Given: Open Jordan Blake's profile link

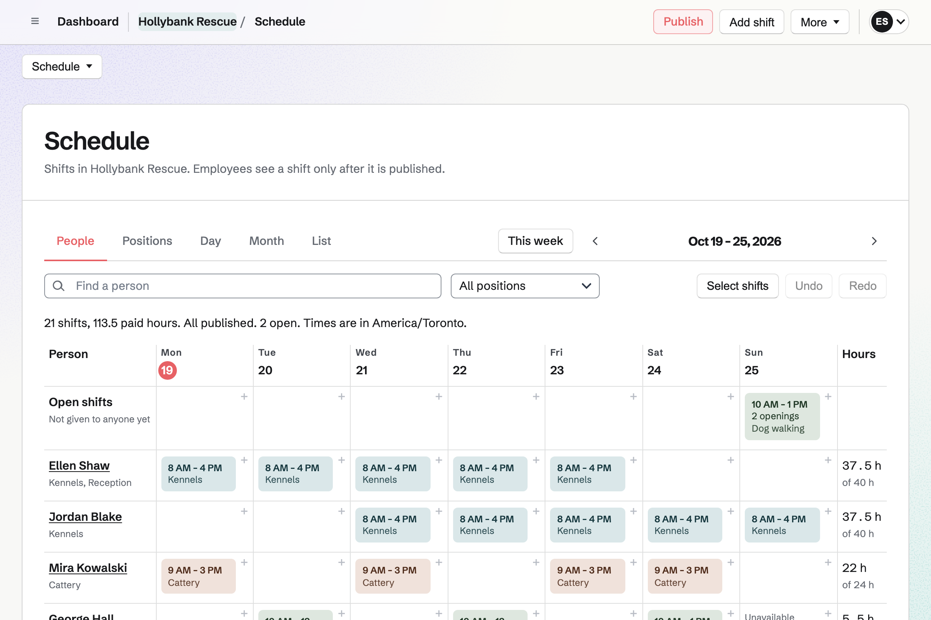Looking at the screenshot, I should [85, 517].
